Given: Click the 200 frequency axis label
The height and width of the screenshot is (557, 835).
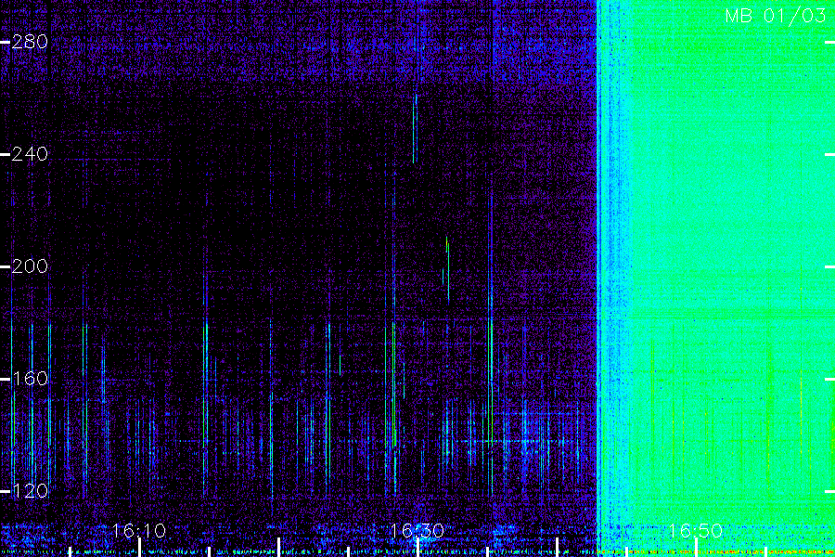Looking at the screenshot, I should point(30,266).
